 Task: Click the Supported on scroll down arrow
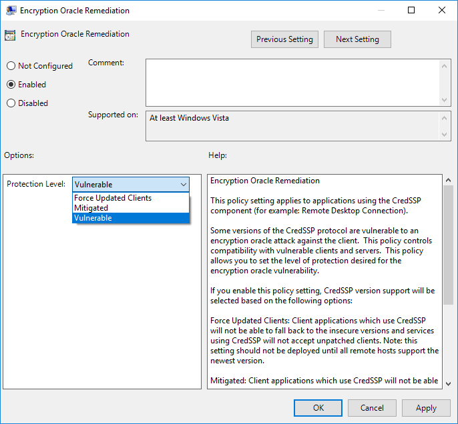coord(444,135)
